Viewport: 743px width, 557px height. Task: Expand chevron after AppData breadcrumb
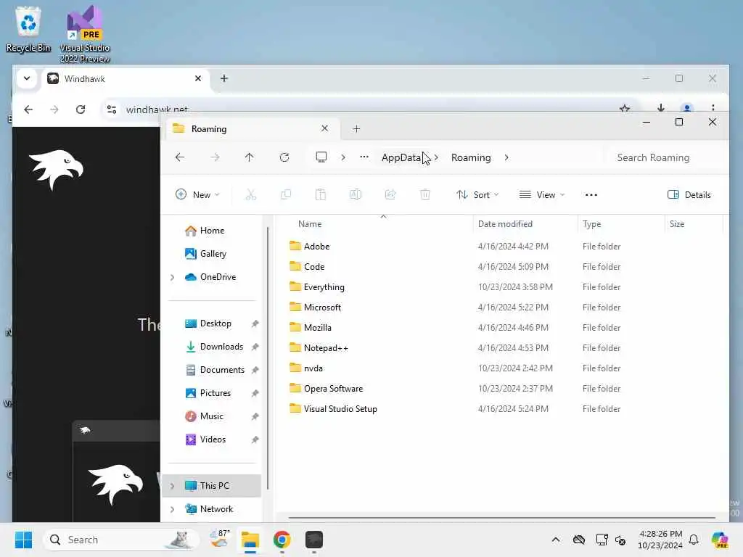436,157
